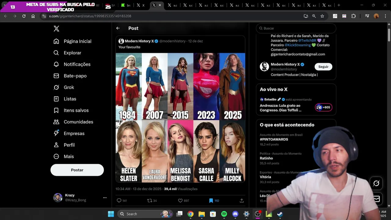The image size is (391, 220).
Task: Click the Postar button
Action: pyautogui.click(x=77, y=170)
